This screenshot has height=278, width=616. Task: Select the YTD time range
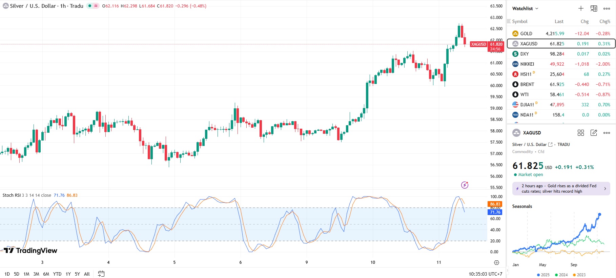(57, 274)
